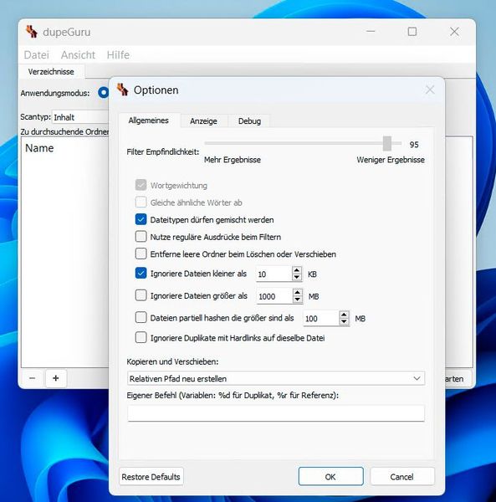The image size is (496, 502).
Task: Enable Dateien partiell hashen checkbox
Action: tap(141, 318)
